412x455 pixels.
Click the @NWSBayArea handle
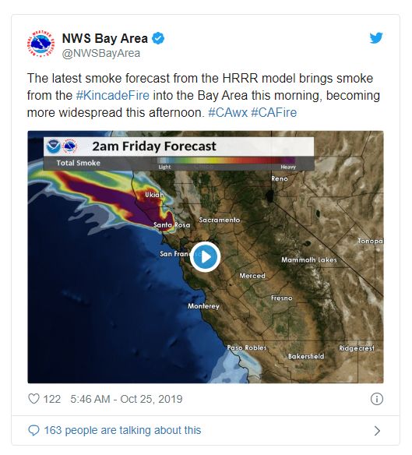[x=101, y=54]
